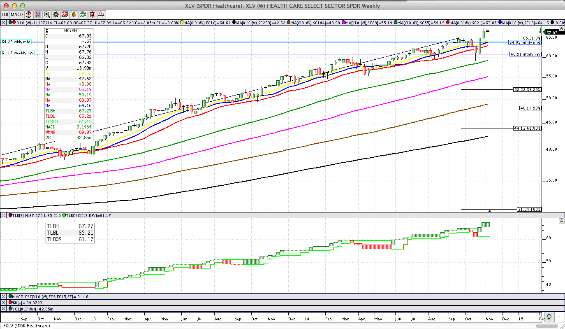Click the crossed-out pin drawing tool icon
Viewport: 565px width, 329px height.
point(92,14)
